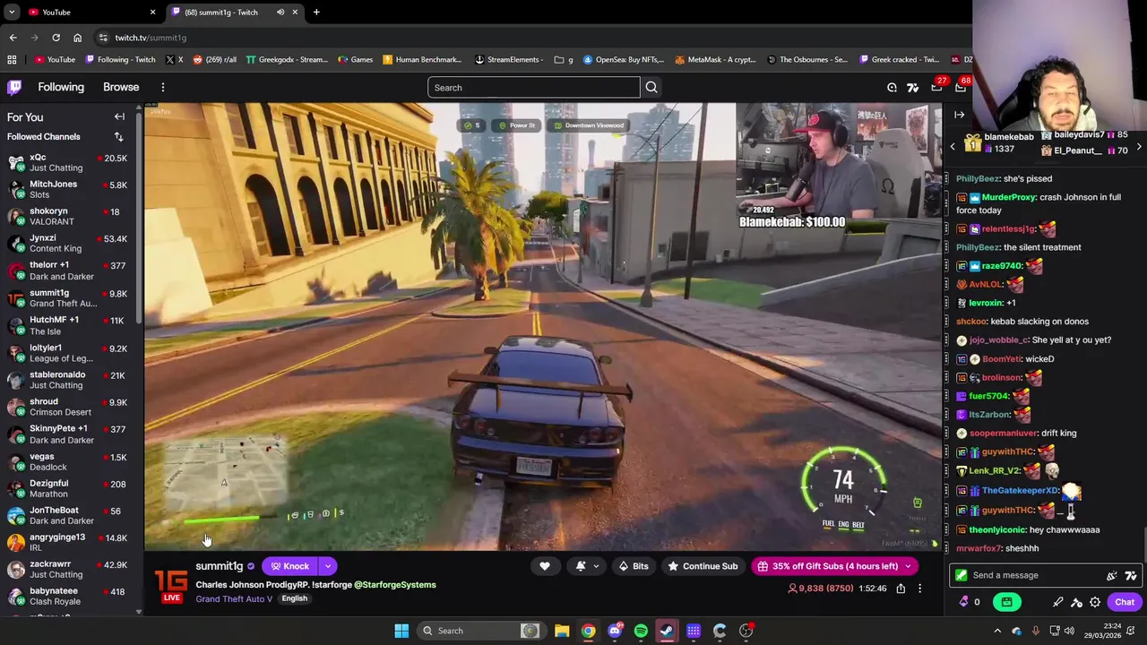Open the more options dots beside Browse
1147x645 pixels.
pyautogui.click(x=163, y=87)
